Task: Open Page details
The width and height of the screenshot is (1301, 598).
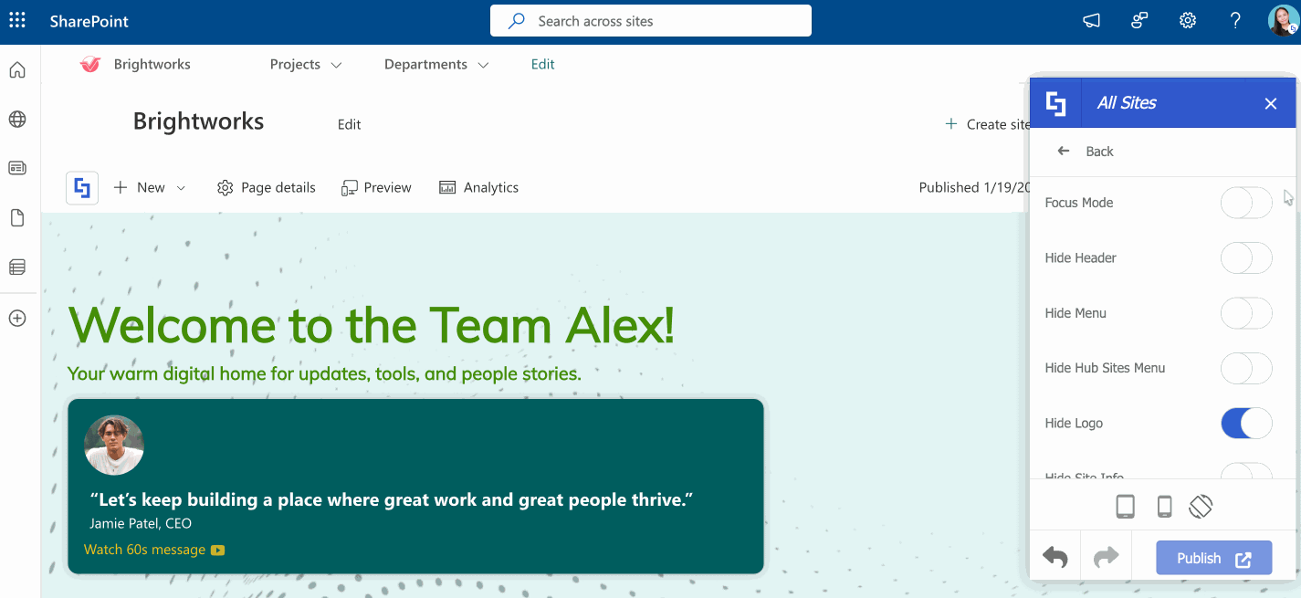Action: pyautogui.click(x=267, y=188)
